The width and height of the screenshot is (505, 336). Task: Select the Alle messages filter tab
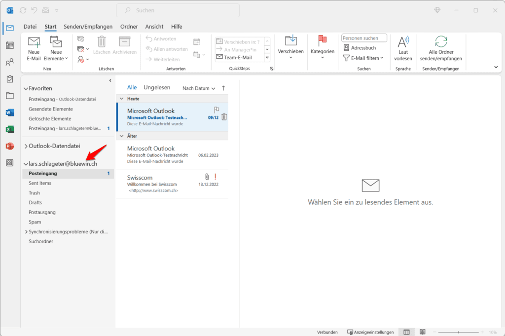132,87
